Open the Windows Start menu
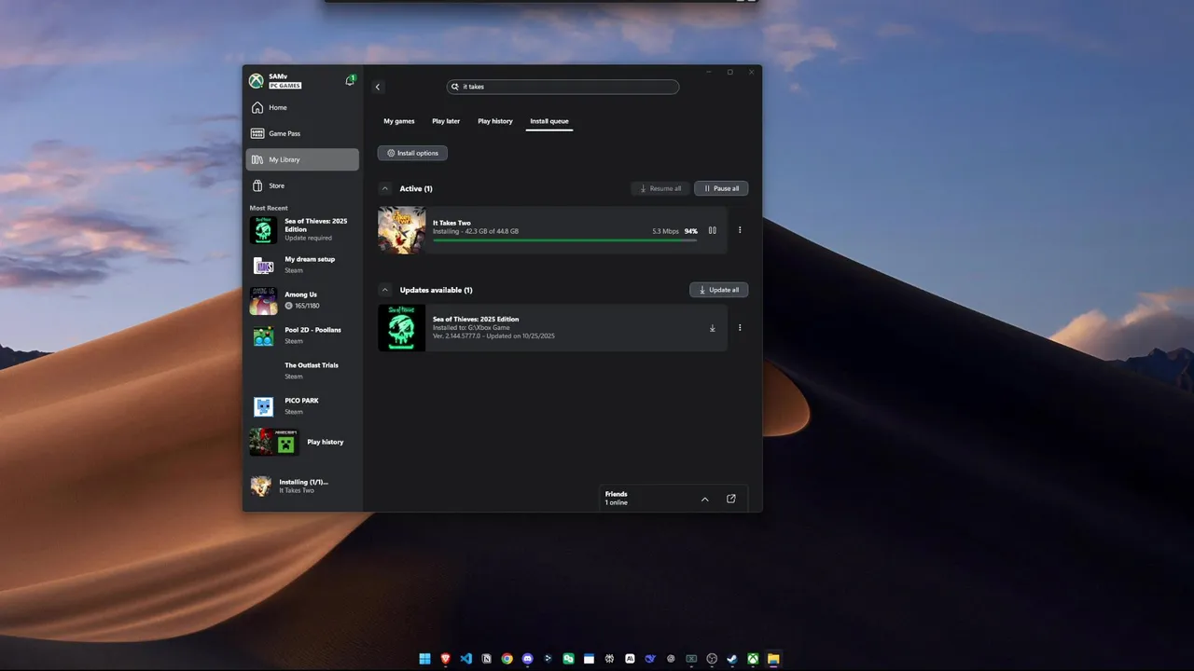 424,659
